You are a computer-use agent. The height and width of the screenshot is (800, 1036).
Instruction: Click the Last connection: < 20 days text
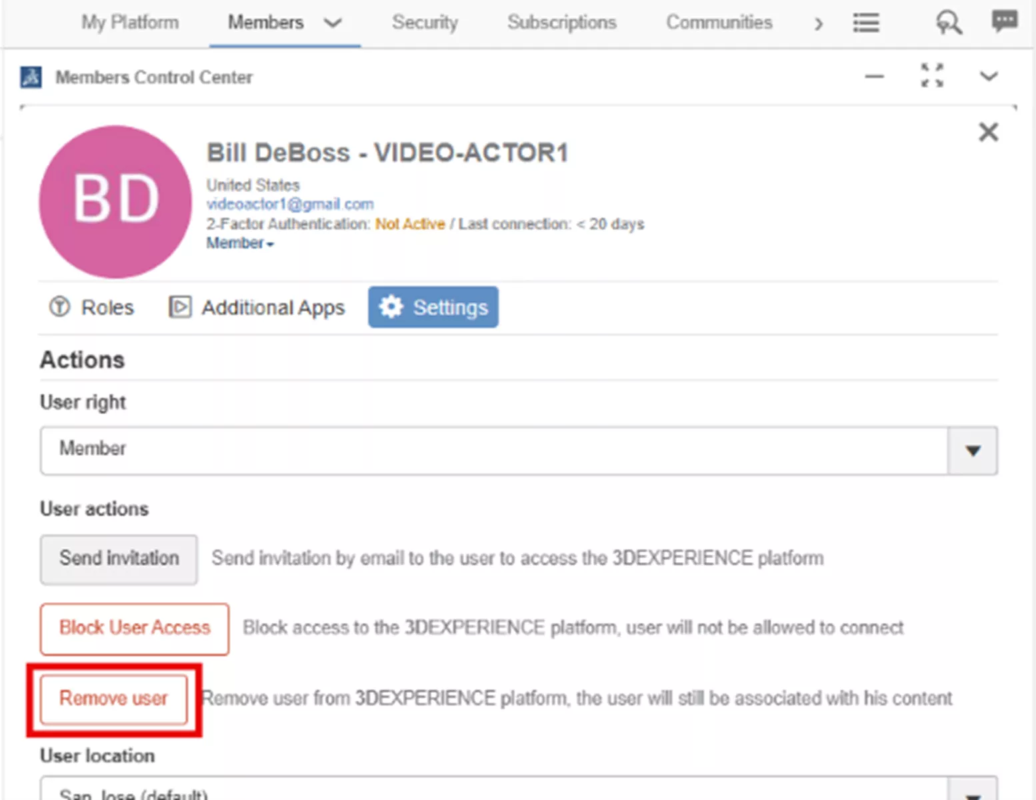[x=551, y=224]
